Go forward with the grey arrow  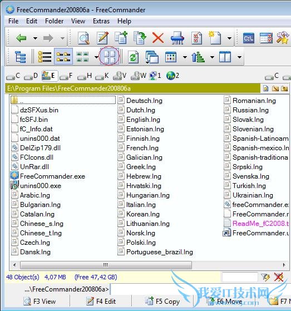click(48, 38)
